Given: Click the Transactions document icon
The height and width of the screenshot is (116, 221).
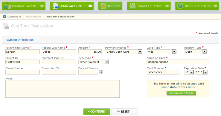Looking at the screenshot, I should pos(55,6).
